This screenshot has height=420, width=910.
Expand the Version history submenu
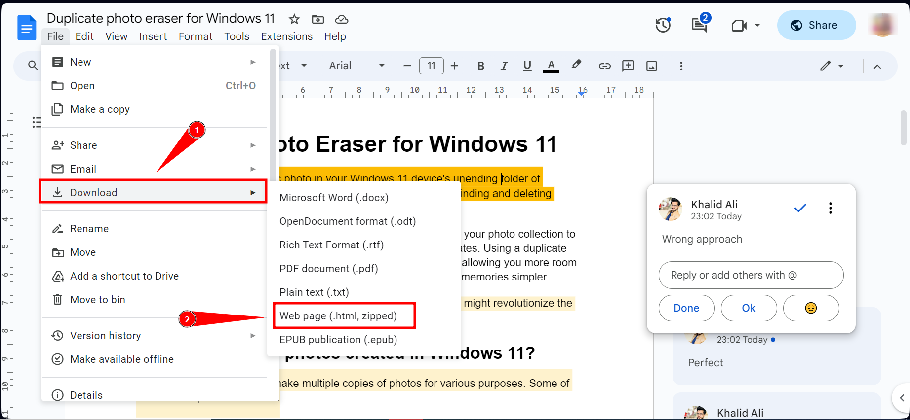253,336
